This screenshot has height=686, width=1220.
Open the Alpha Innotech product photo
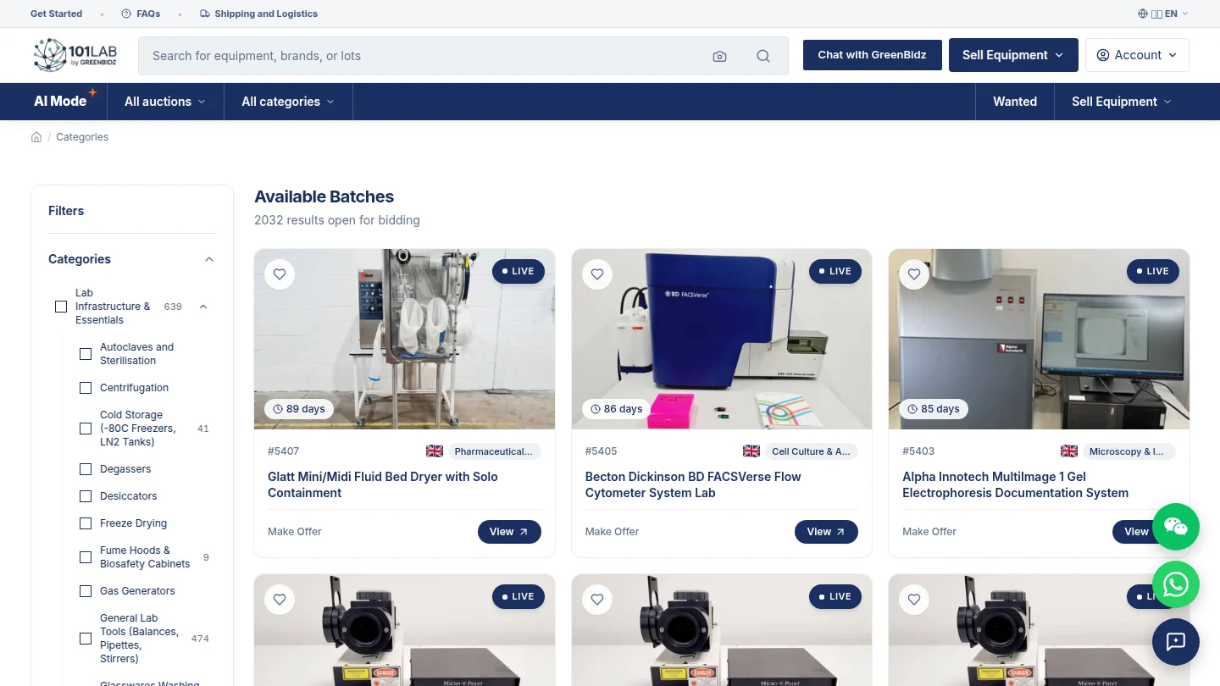1039,339
